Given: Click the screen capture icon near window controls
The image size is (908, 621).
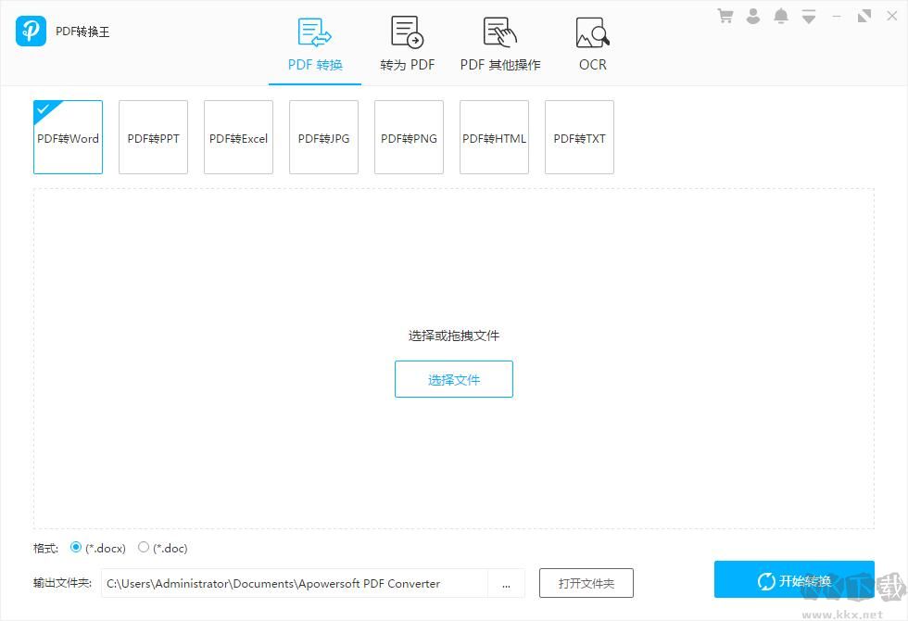Looking at the screenshot, I should (x=864, y=15).
